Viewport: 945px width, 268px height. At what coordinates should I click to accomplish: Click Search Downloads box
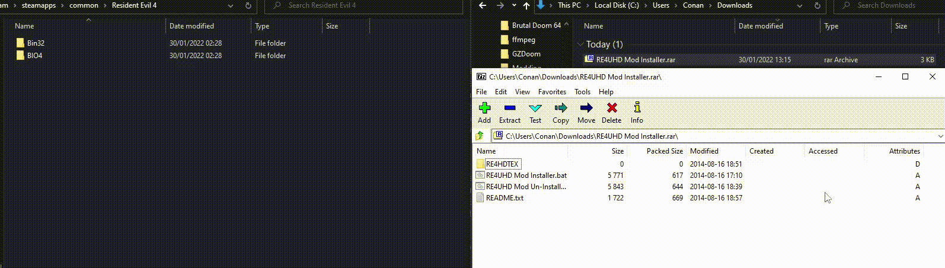click(x=889, y=5)
